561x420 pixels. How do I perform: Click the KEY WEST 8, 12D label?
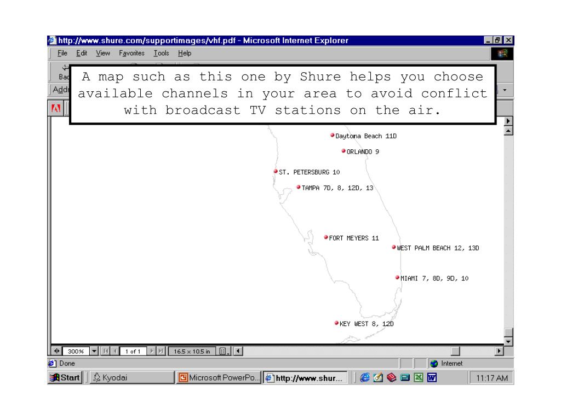[367, 324]
